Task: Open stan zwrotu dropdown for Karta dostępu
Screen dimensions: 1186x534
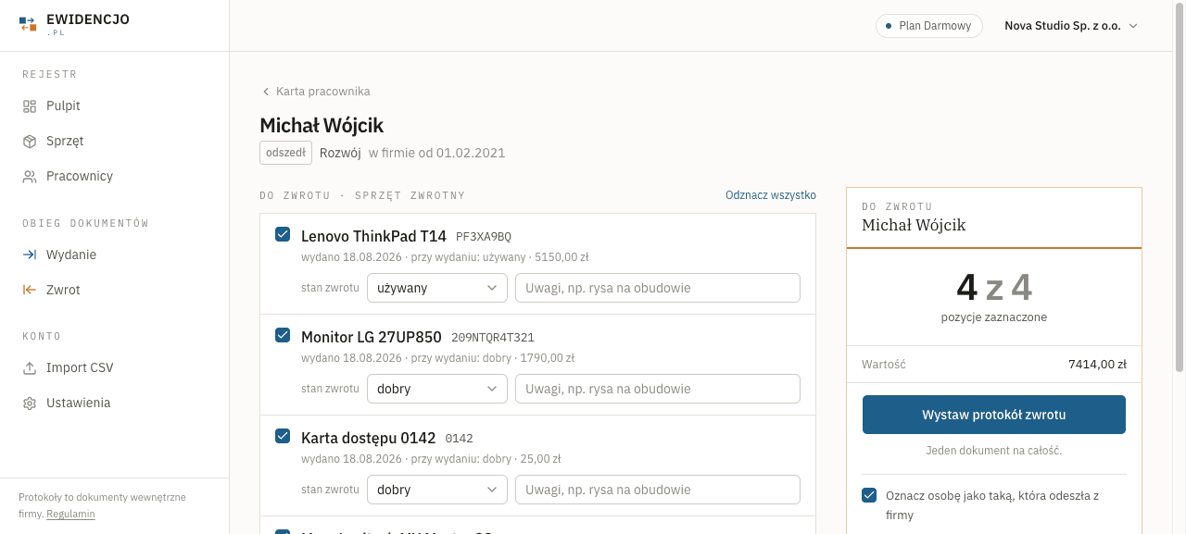Action: point(437,490)
